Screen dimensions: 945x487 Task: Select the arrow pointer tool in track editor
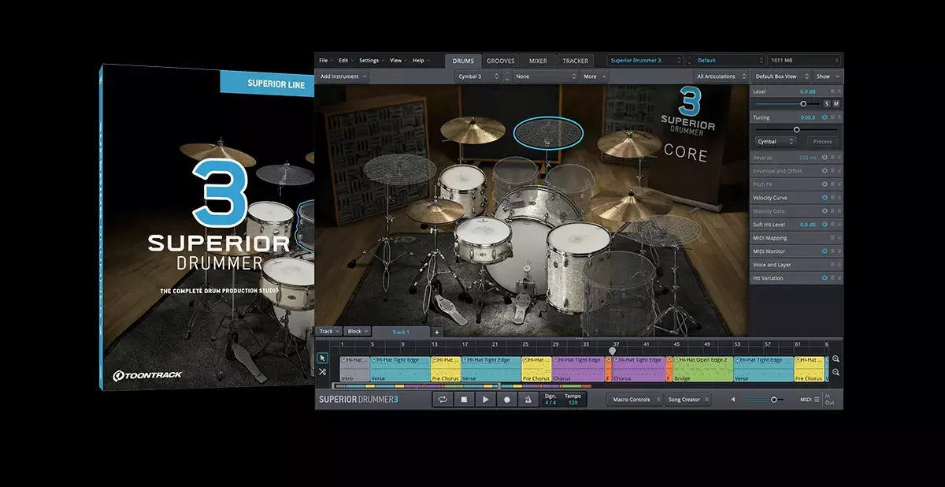(x=323, y=358)
